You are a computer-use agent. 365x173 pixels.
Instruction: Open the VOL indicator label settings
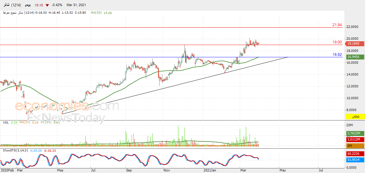coord(5,122)
